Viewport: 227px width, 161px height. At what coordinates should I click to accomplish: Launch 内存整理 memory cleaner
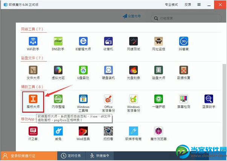(x=58, y=102)
